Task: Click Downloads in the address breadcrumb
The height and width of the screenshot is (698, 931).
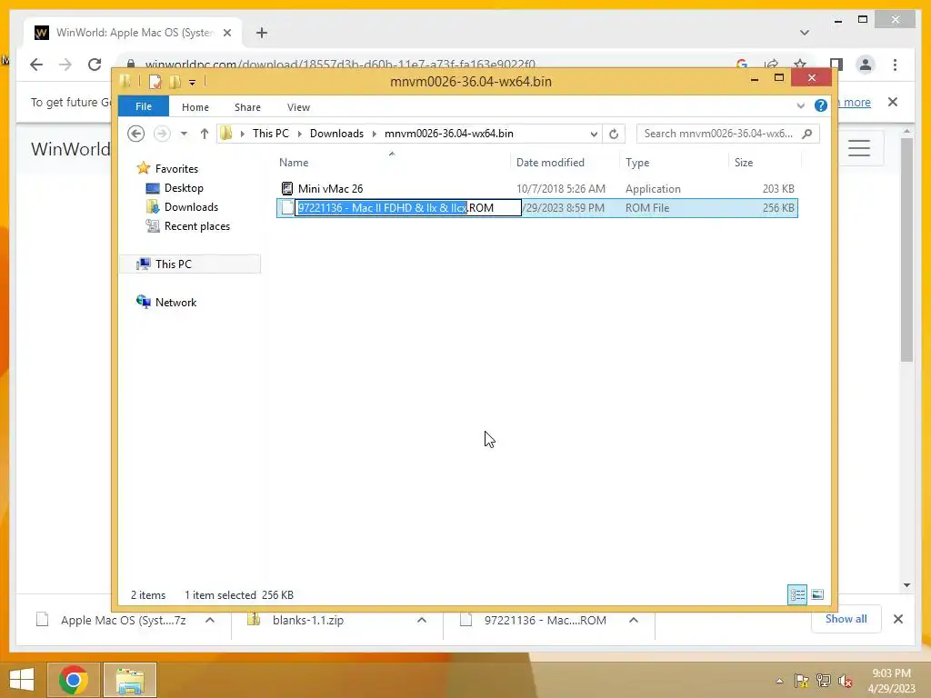Action: pos(336,134)
